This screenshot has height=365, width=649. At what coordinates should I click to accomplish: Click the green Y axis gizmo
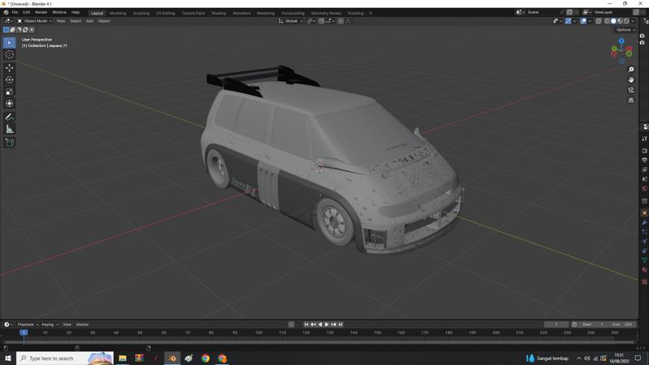(x=613, y=49)
